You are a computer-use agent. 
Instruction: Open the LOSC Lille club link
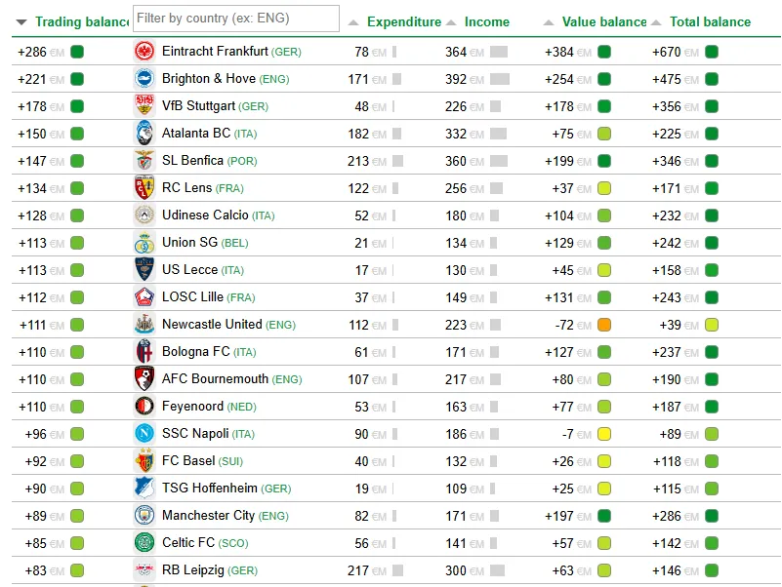[x=192, y=297]
